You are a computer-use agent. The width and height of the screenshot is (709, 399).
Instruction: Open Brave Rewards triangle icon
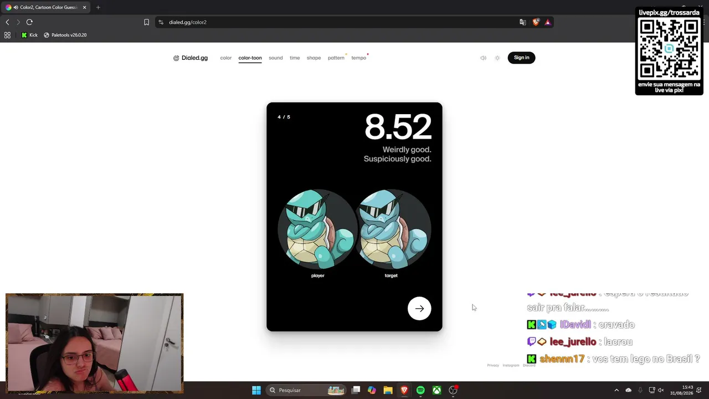547,22
